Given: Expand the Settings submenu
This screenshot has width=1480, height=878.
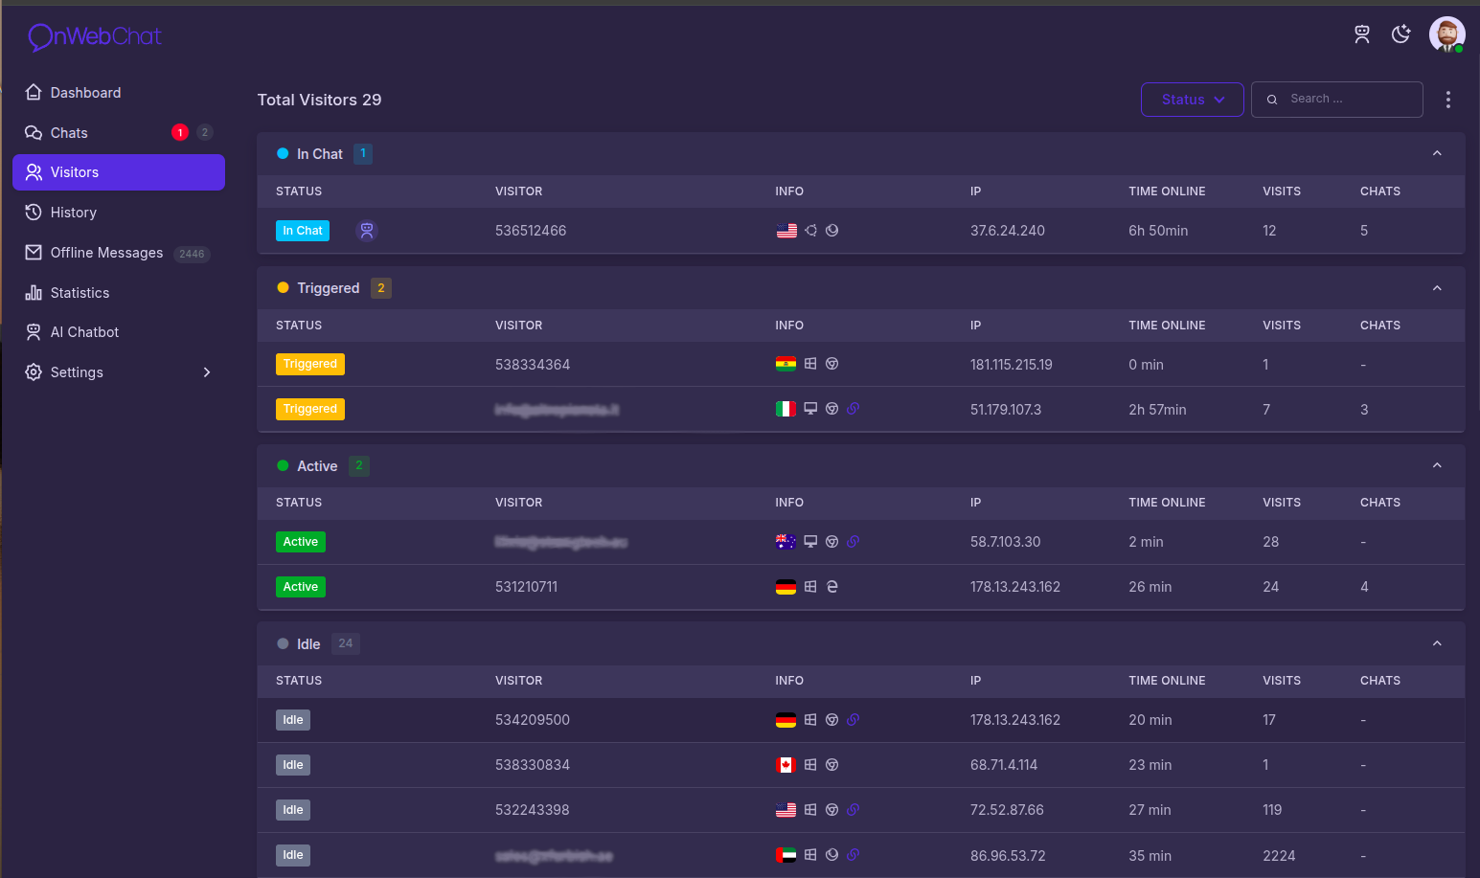Looking at the screenshot, I should tap(206, 372).
